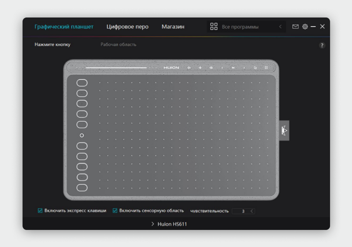Click the touch strip bar on the tablet

(x=116, y=68)
